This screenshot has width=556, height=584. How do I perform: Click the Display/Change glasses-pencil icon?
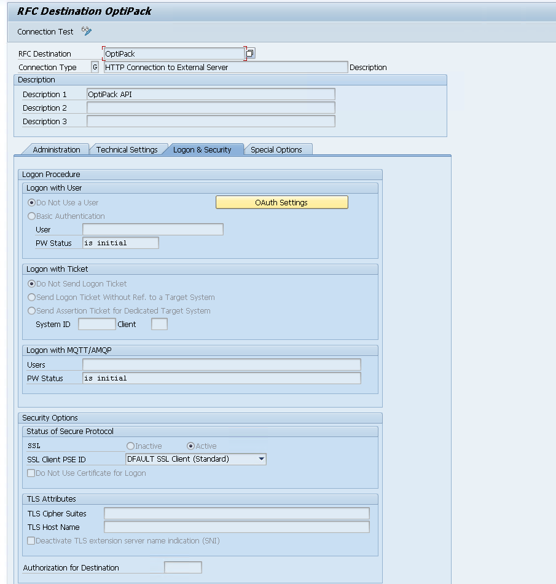pyautogui.click(x=87, y=31)
